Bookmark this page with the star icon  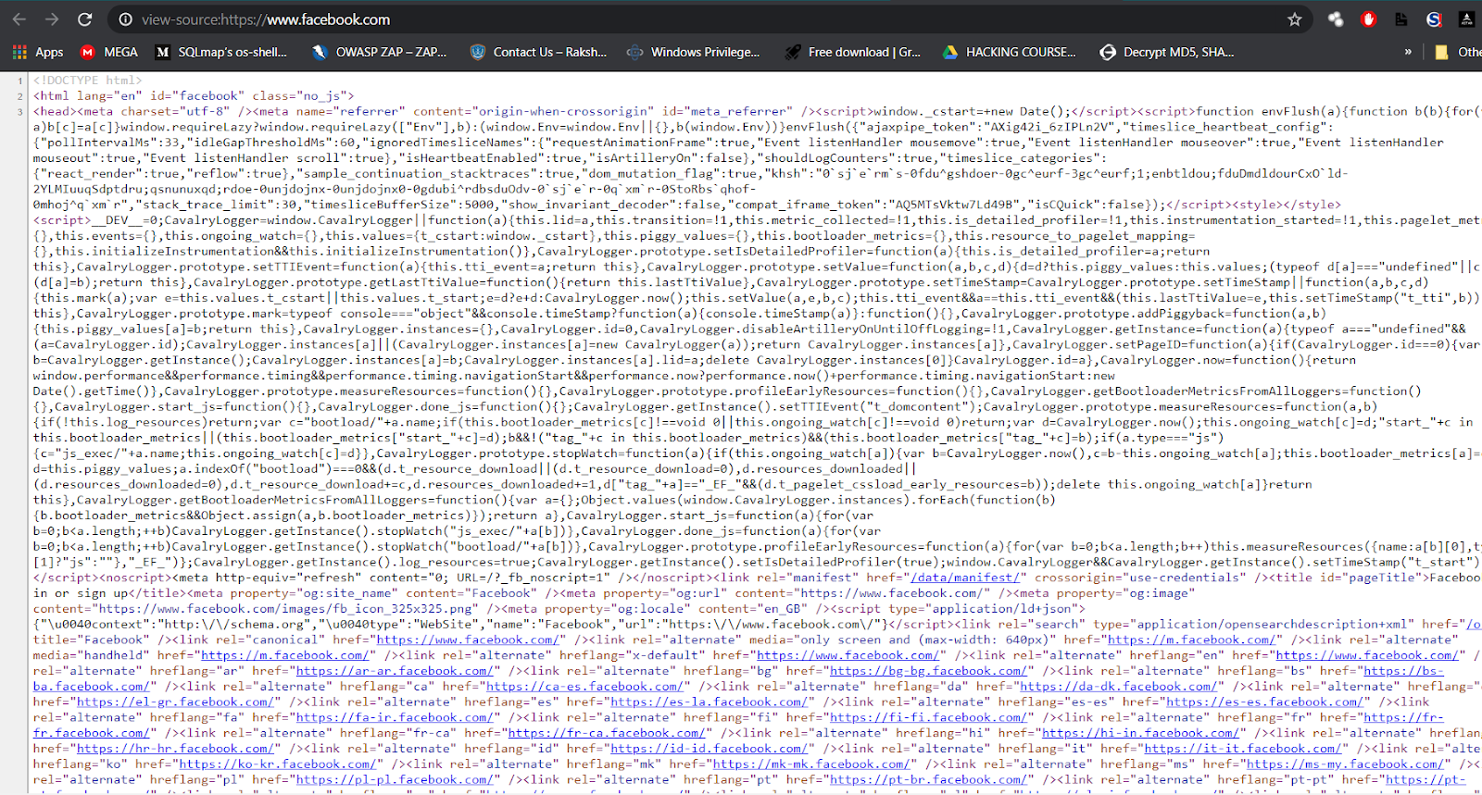click(1295, 19)
